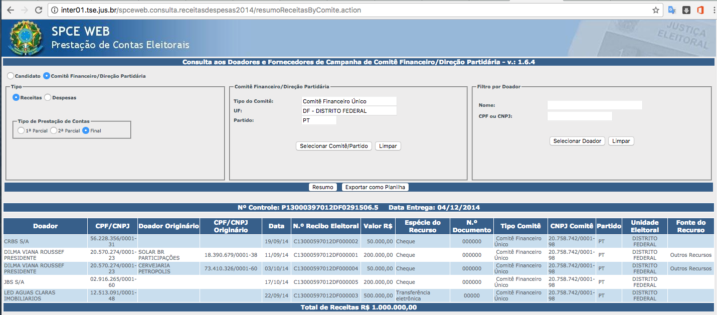The width and height of the screenshot is (717, 315).
Task: Click the Brazilian coat of arms logo
Action: tap(24, 38)
